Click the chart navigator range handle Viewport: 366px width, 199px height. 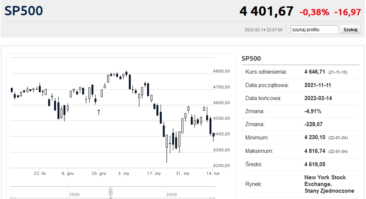click(110, 192)
